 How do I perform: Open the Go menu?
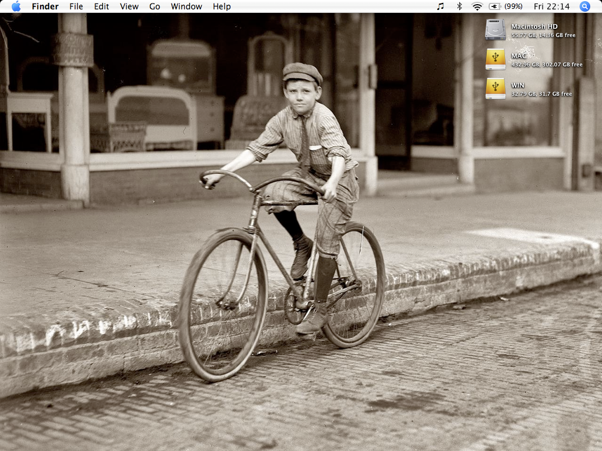click(x=155, y=6)
